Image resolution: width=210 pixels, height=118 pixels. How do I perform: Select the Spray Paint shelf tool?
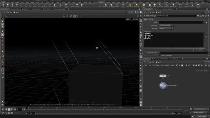[55, 5]
